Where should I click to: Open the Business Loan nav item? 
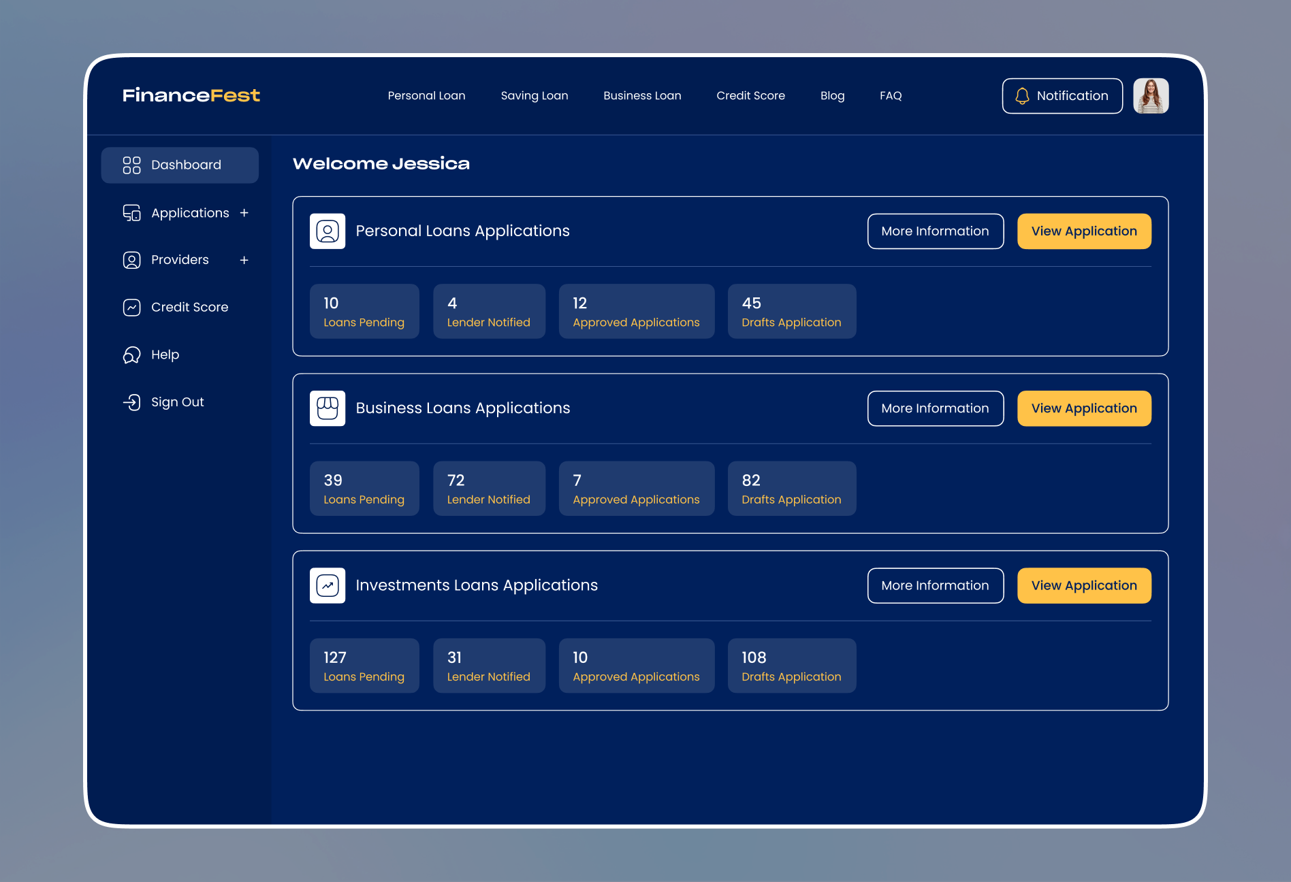642,96
